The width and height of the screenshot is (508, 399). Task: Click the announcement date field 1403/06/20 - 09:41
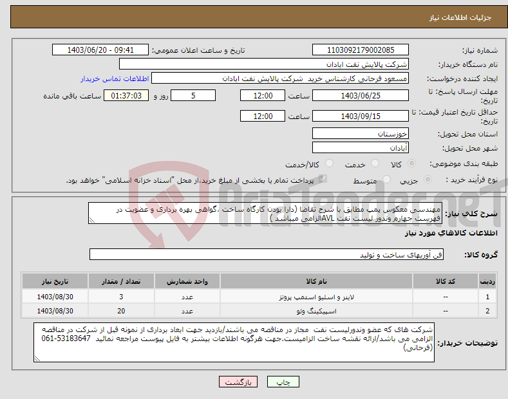100,50
